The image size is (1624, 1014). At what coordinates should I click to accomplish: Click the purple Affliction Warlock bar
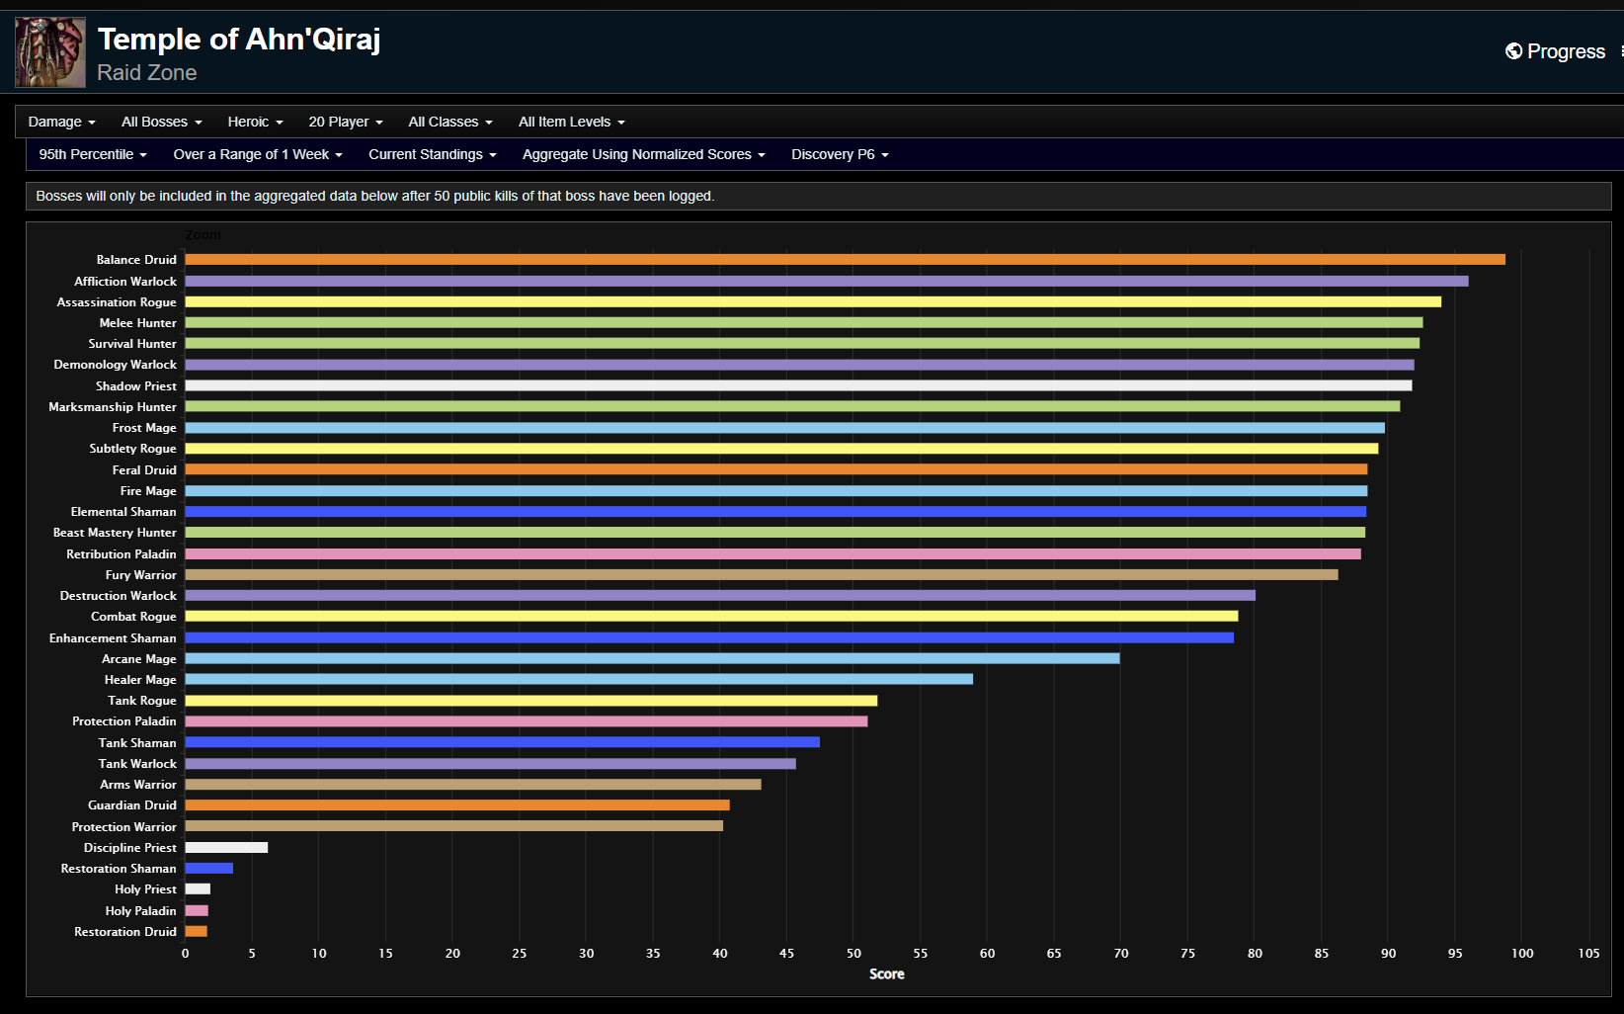(x=826, y=282)
